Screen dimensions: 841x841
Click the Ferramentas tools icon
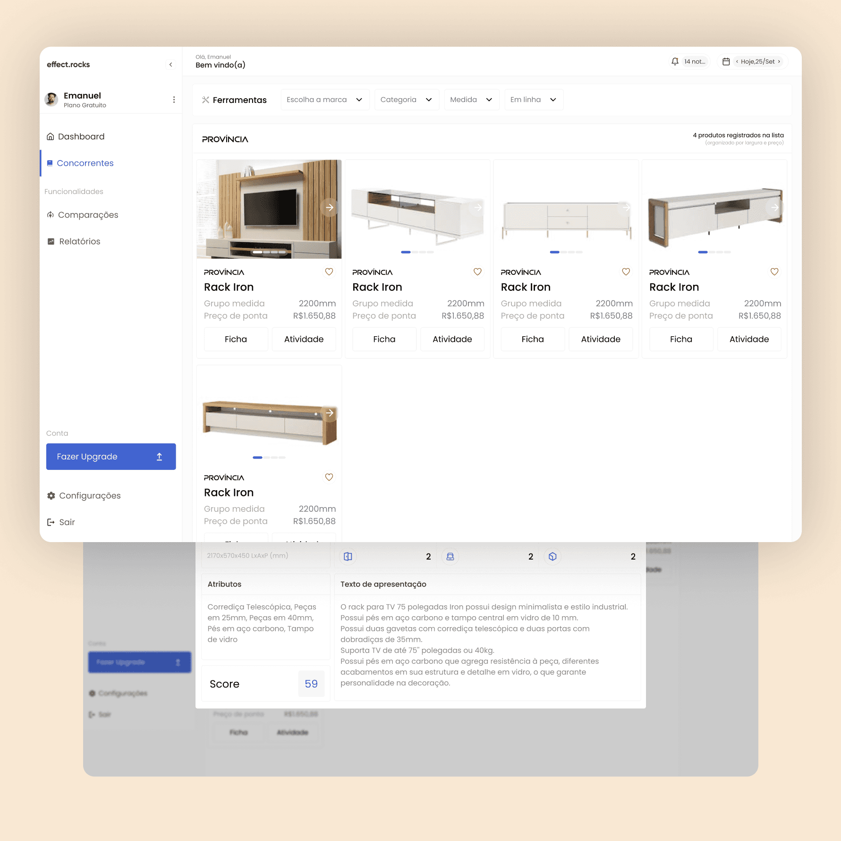[x=205, y=100]
